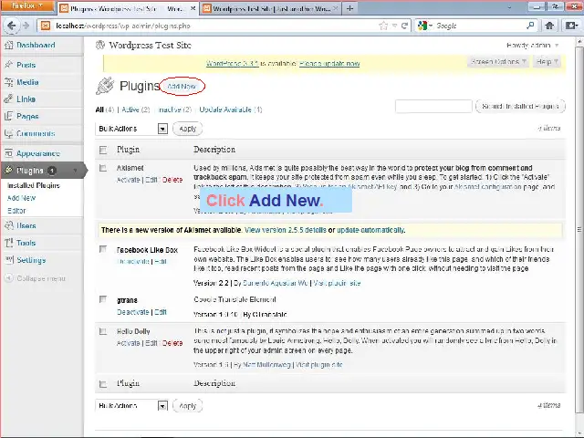Click the Firefox Home icon
The height and width of the screenshot is (438, 584).
coord(549,26)
